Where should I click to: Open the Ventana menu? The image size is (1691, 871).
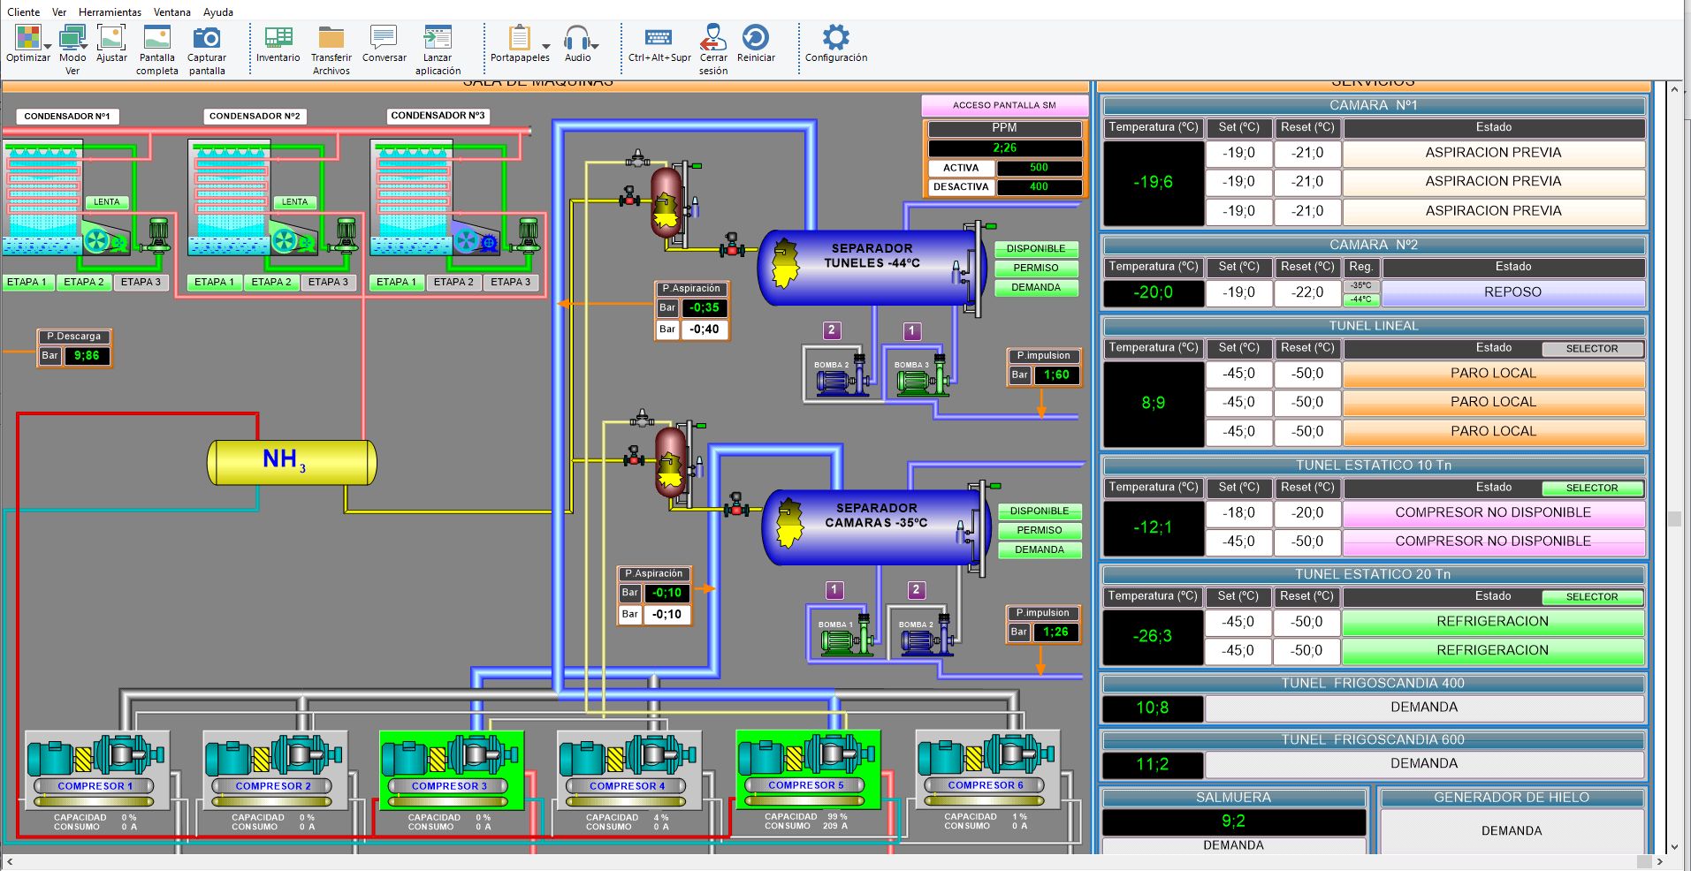(x=171, y=12)
